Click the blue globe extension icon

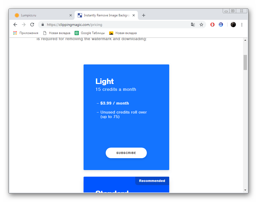[221, 25]
